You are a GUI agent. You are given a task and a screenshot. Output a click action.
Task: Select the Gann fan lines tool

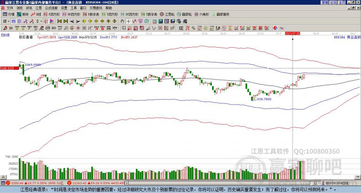pos(130,28)
